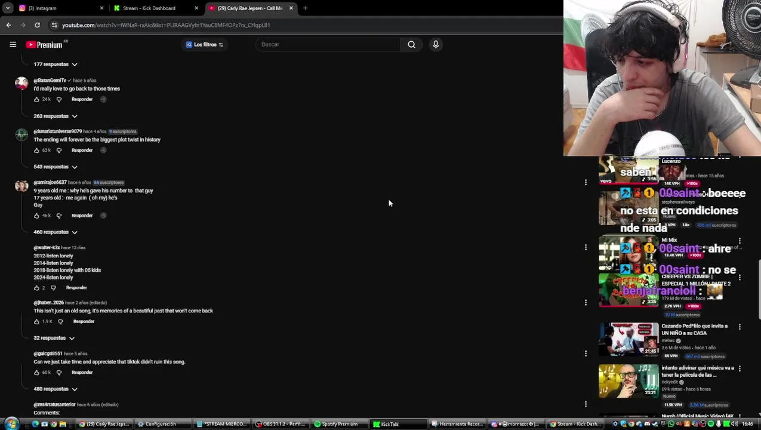This screenshot has width=761, height=430.
Task: Focus the Buscar search field
Action: (x=328, y=44)
